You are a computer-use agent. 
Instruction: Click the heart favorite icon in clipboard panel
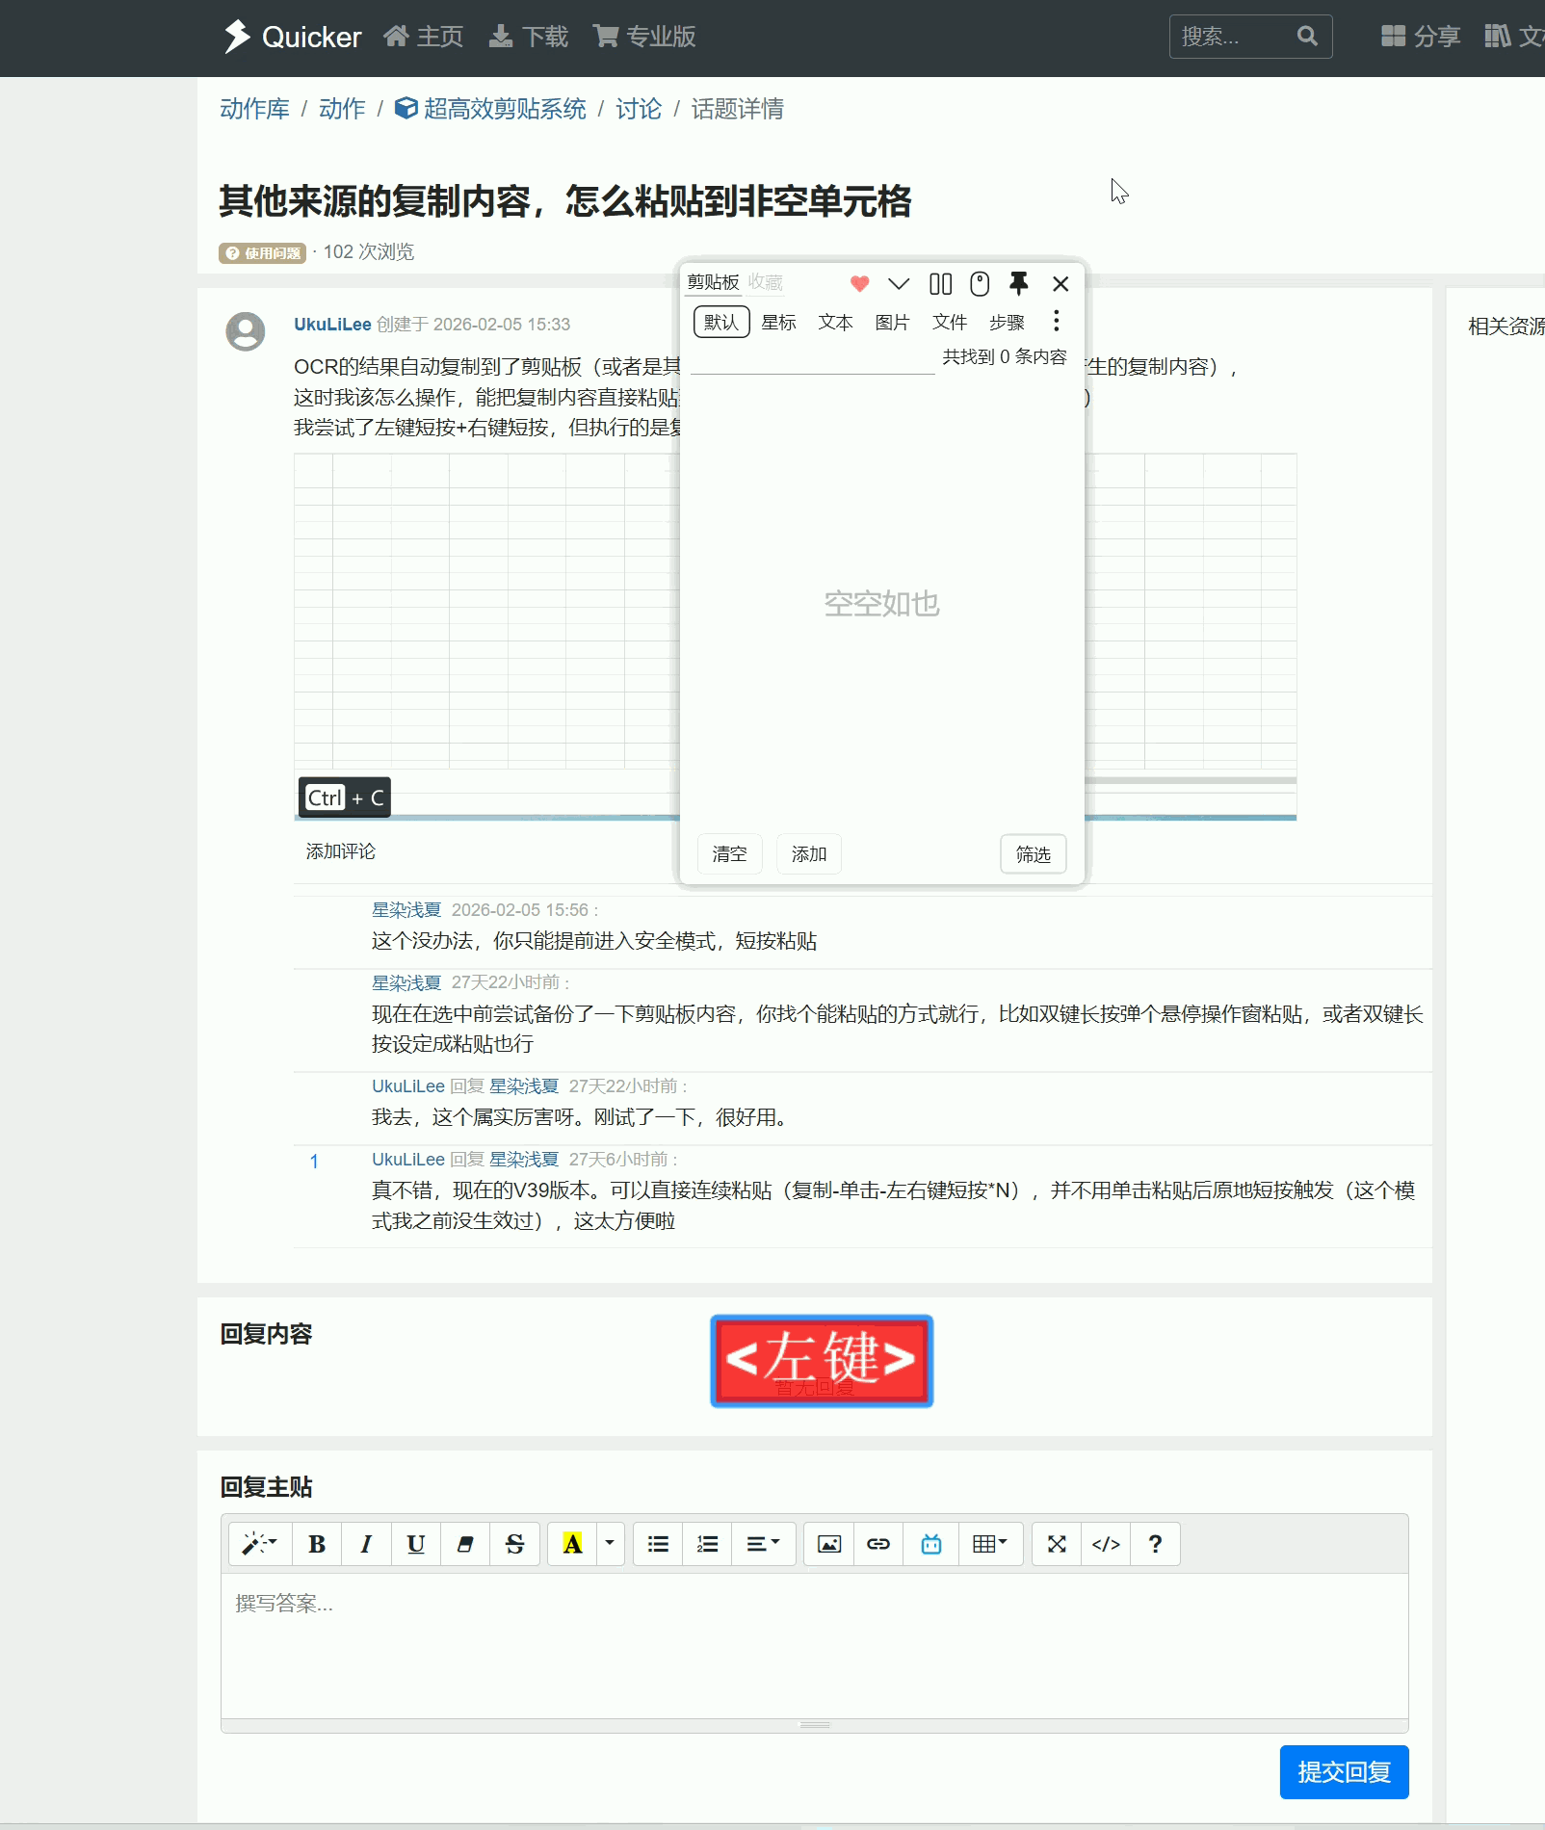pos(859,283)
